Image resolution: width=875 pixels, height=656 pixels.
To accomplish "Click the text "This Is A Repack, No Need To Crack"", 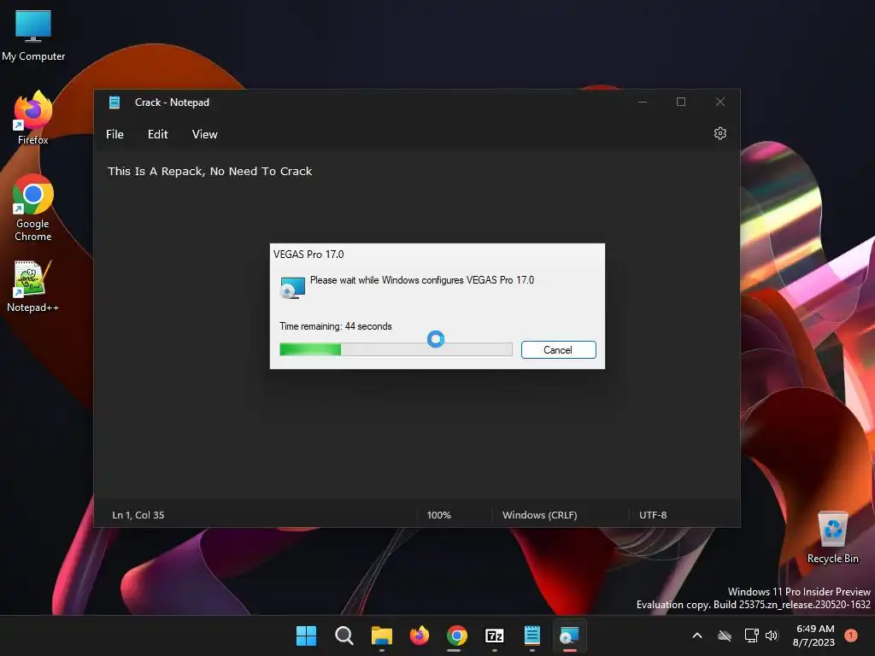I will pyautogui.click(x=210, y=171).
